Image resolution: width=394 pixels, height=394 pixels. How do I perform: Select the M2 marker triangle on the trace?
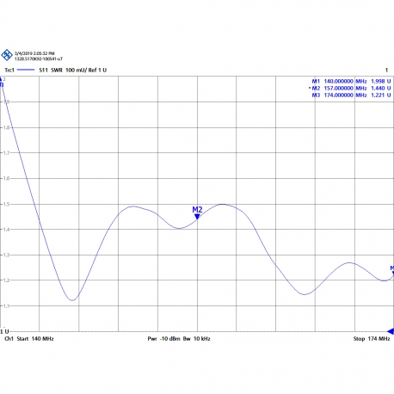click(x=197, y=217)
